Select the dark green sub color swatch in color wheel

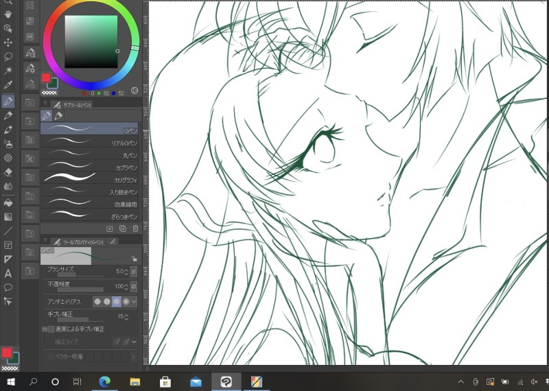(53, 84)
